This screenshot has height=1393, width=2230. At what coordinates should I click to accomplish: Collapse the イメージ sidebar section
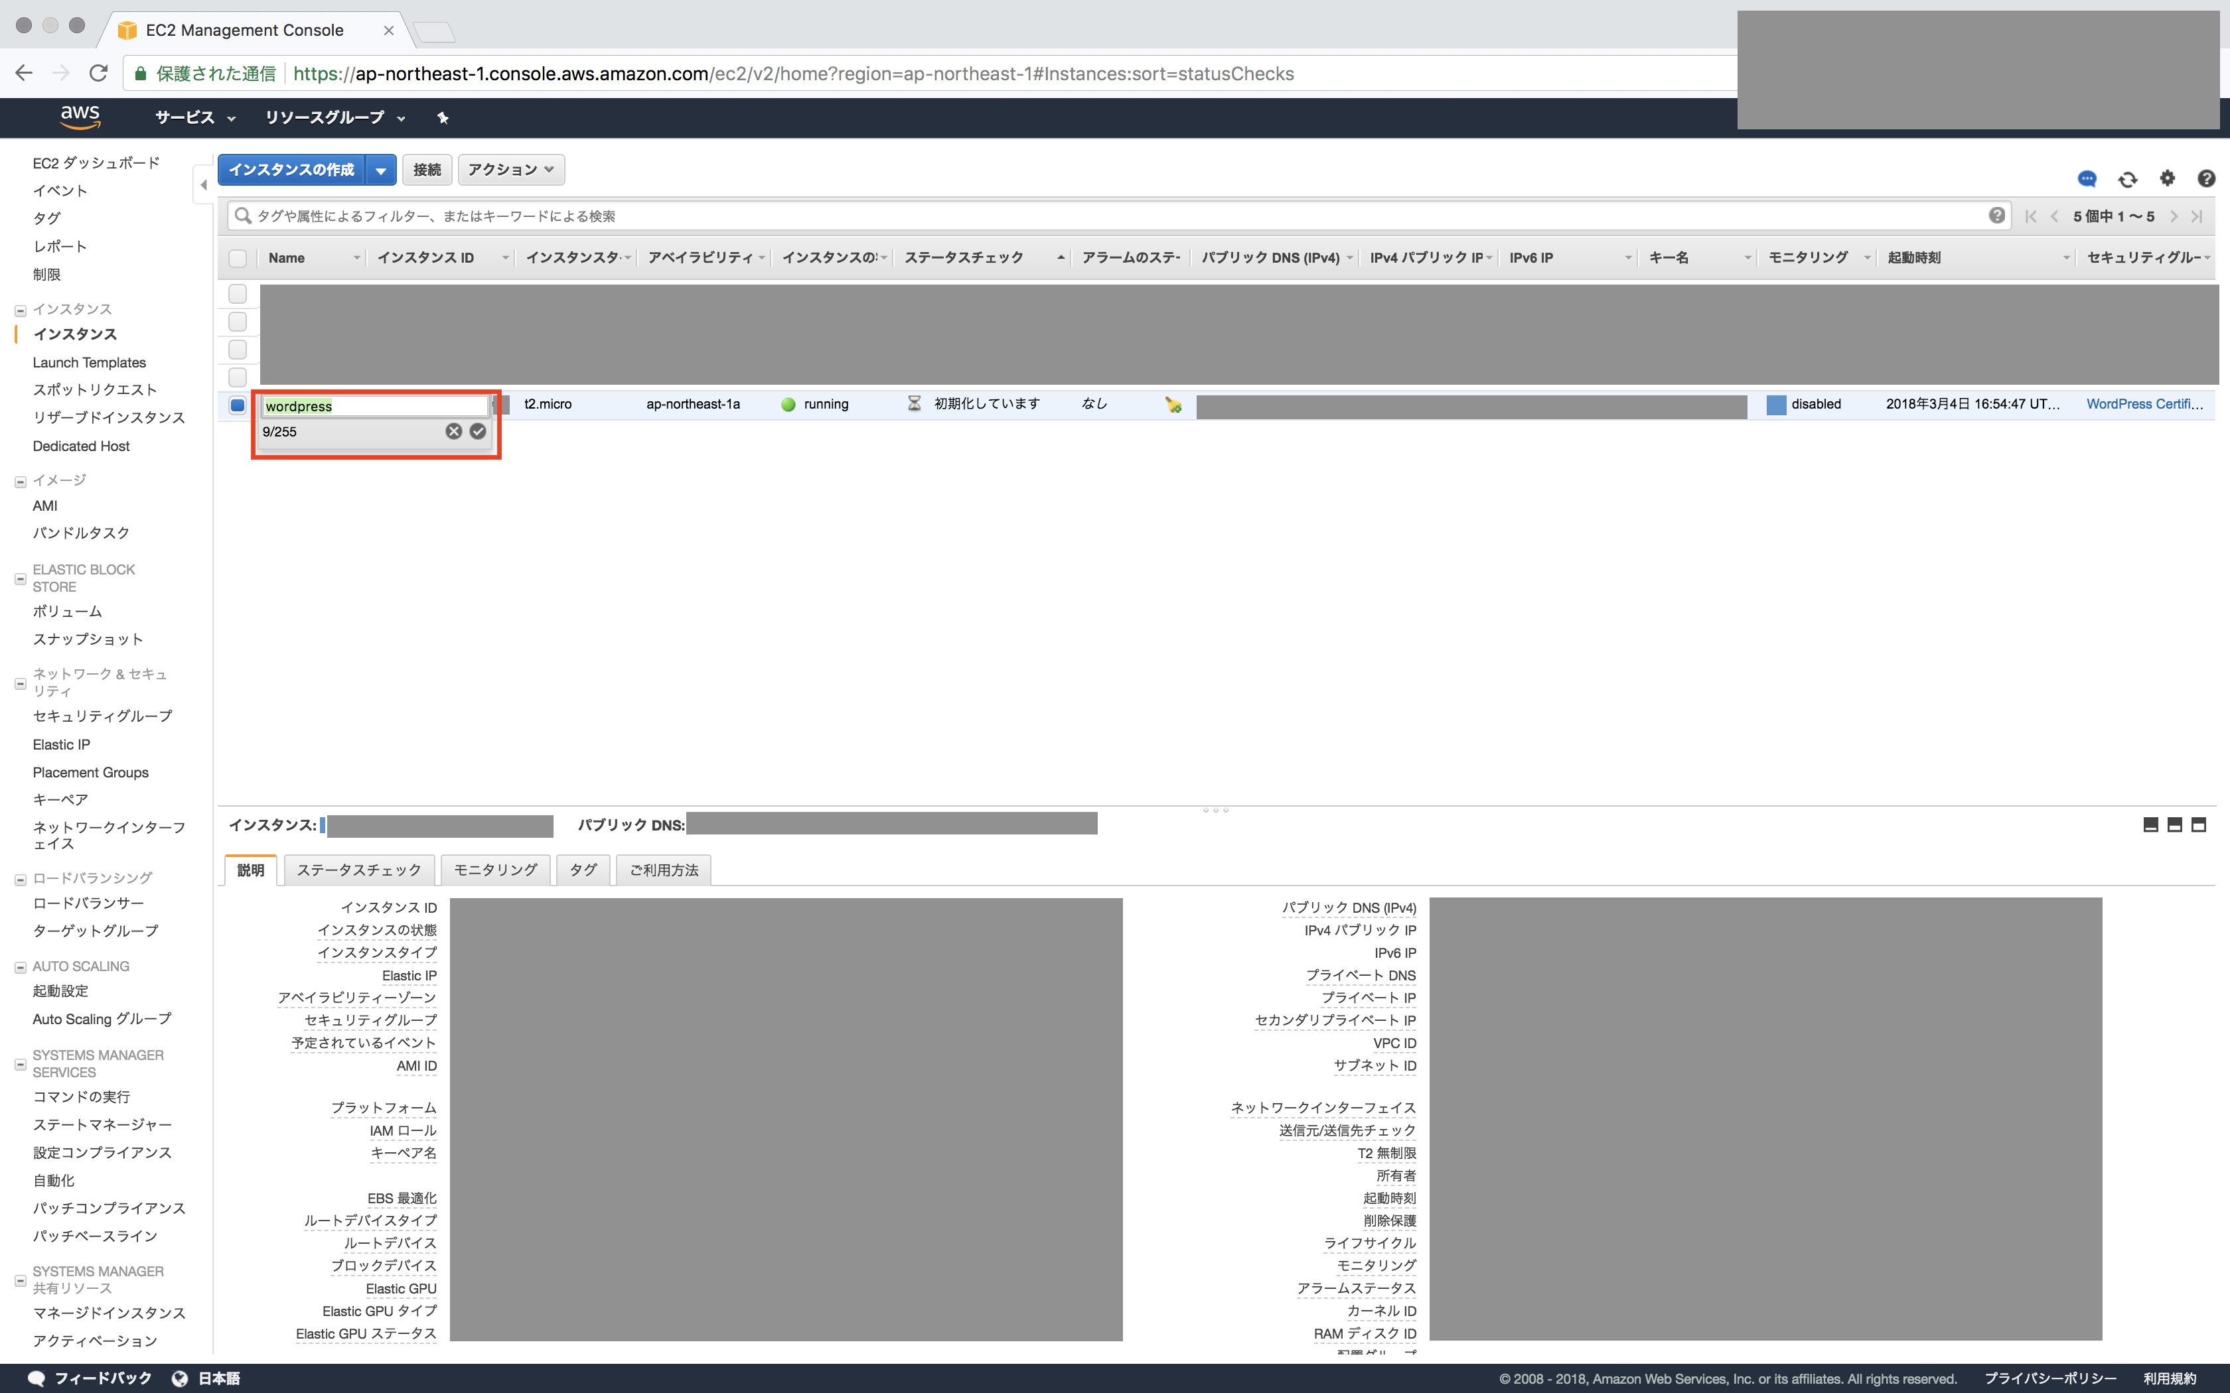(x=21, y=482)
